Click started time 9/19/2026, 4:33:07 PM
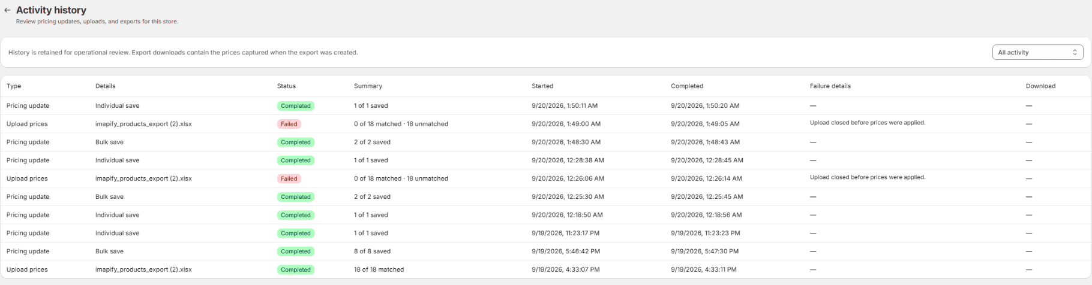Image resolution: width=1092 pixels, height=285 pixels. point(565,269)
